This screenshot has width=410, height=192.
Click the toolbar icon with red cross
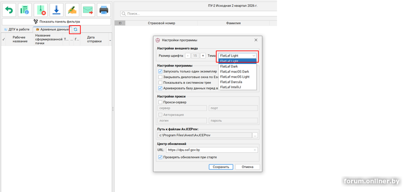[40, 10]
